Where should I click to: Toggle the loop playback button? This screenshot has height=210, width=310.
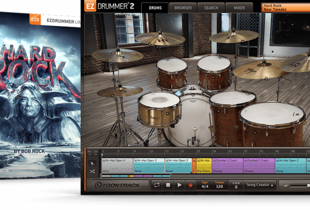tap(157, 185)
